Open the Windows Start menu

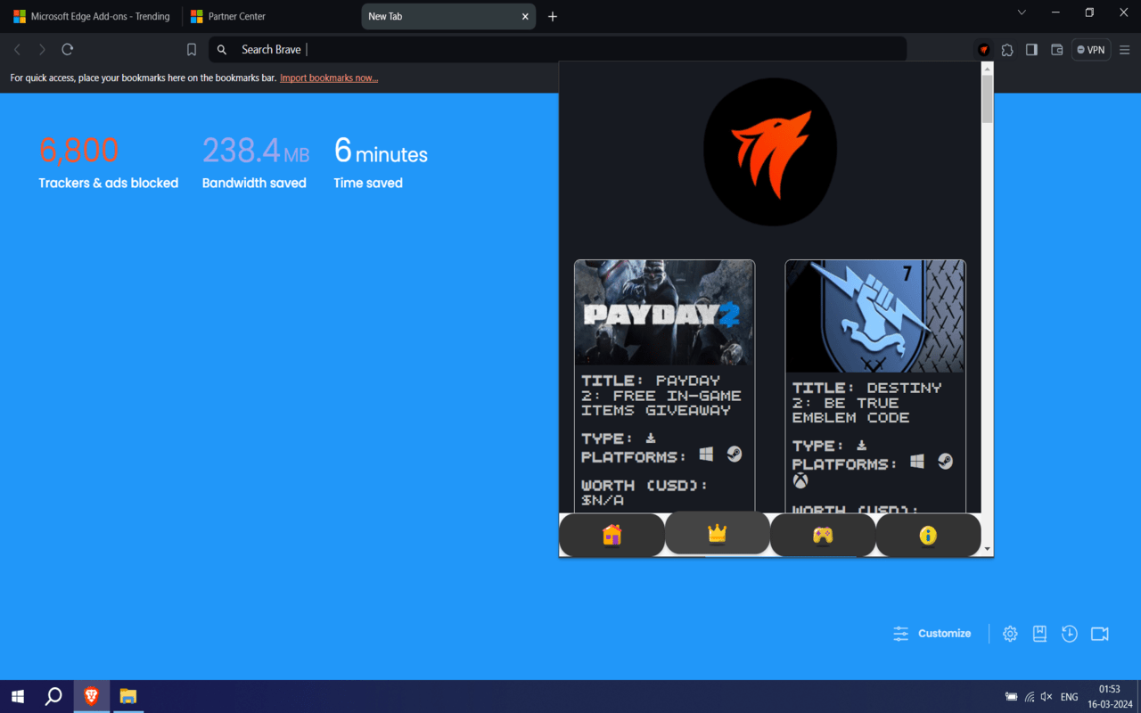[17, 696]
